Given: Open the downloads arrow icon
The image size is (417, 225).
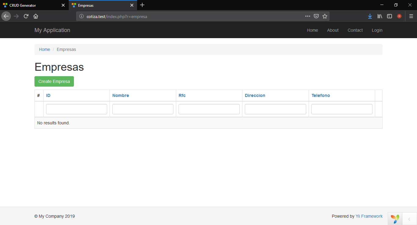Looking at the screenshot, I should (370, 16).
